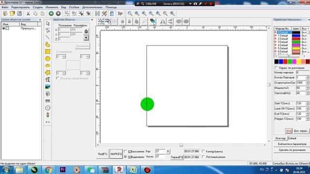
Task: Select the Pick arrow tool
Action: (x=47, y=24)
